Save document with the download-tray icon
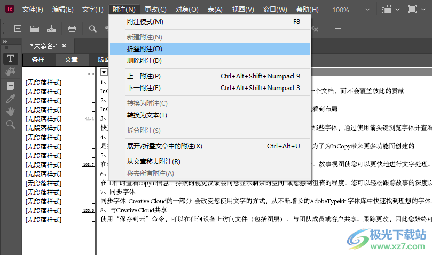 coord(51,29)
